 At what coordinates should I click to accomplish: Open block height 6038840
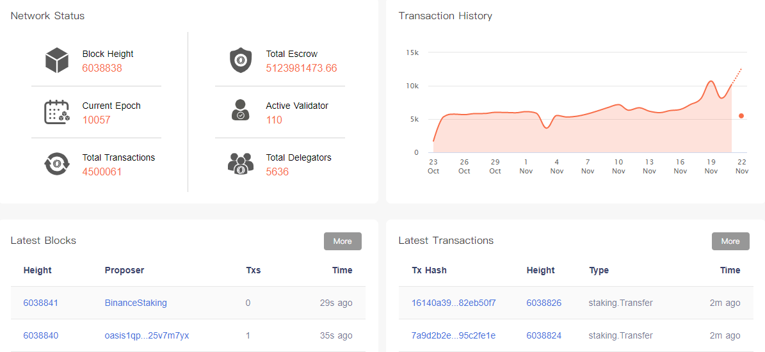point(40,335)
